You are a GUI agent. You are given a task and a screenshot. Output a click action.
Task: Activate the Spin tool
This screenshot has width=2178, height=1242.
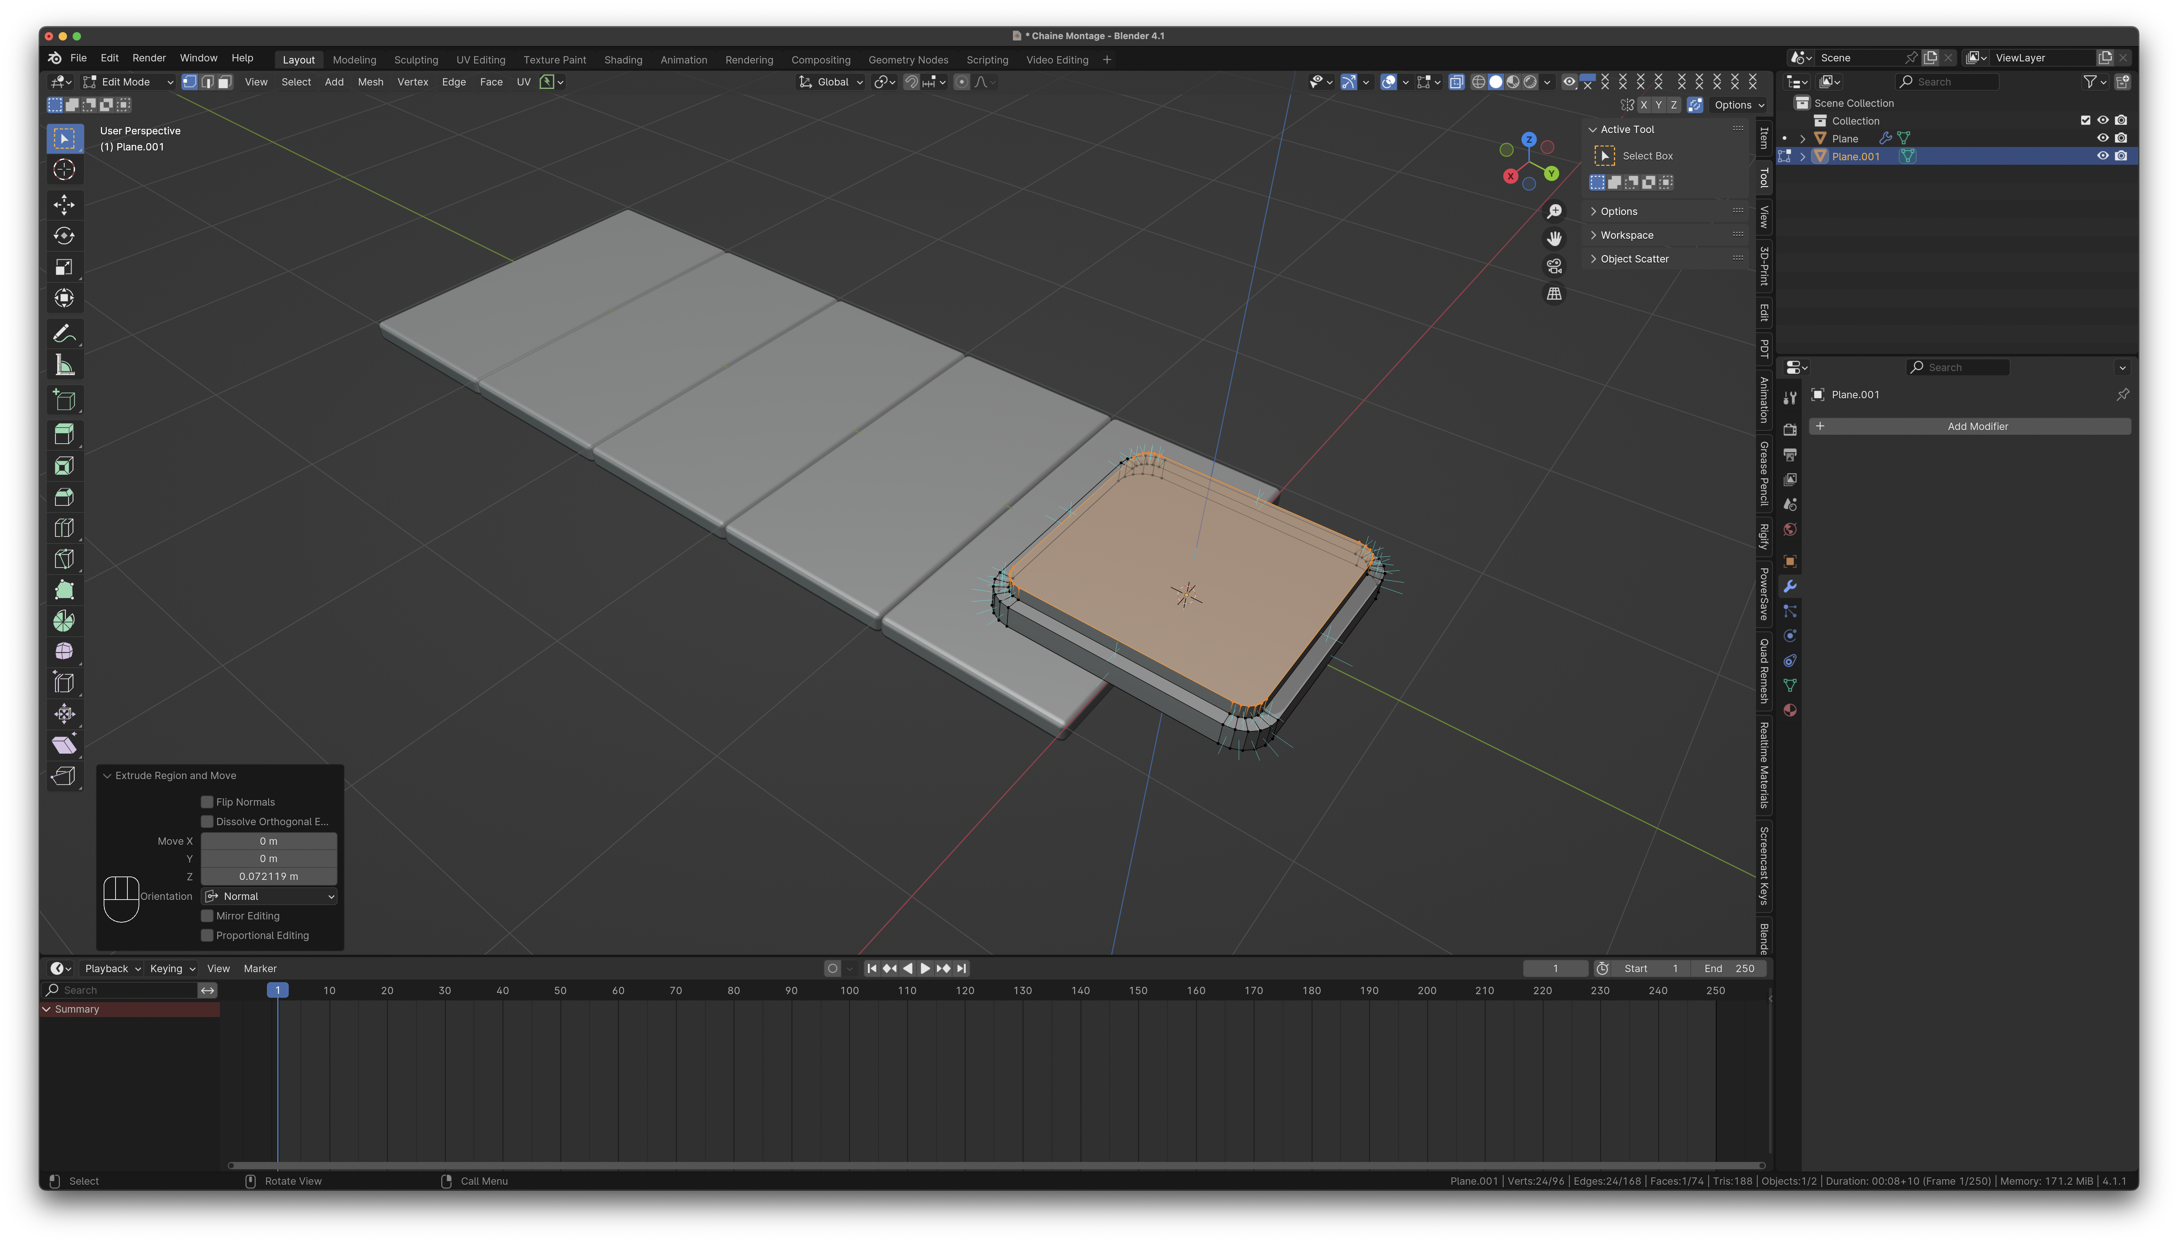click(64, 621)
